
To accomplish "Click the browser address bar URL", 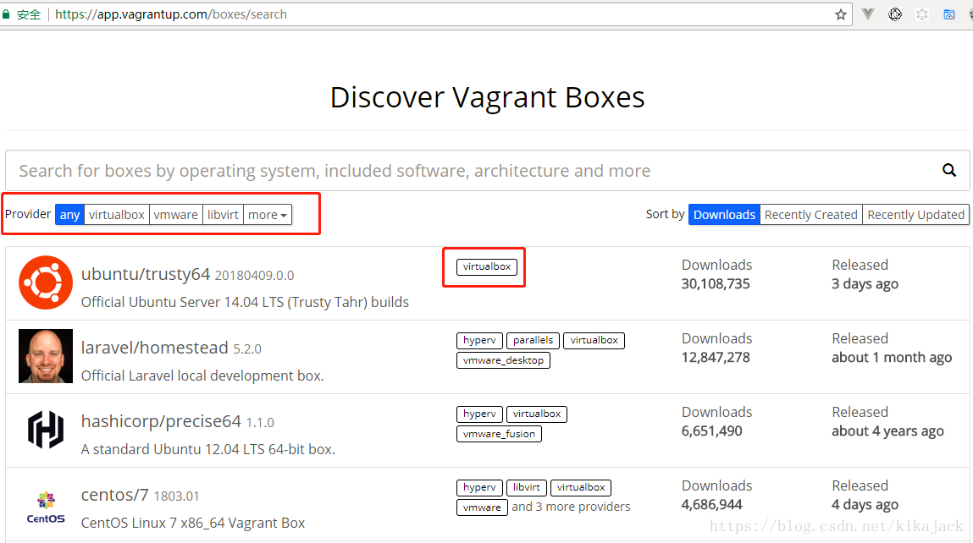I will (x=171, y=14).
